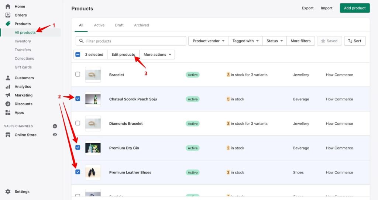Switch to the Draft tab
The height and width of the screenshot is (200, 378).
point(119,25)
